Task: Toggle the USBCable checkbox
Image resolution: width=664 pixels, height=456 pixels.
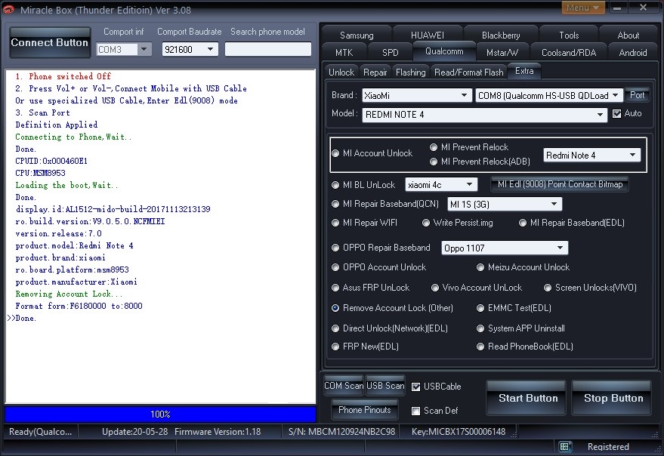Action: click(415, 387)
